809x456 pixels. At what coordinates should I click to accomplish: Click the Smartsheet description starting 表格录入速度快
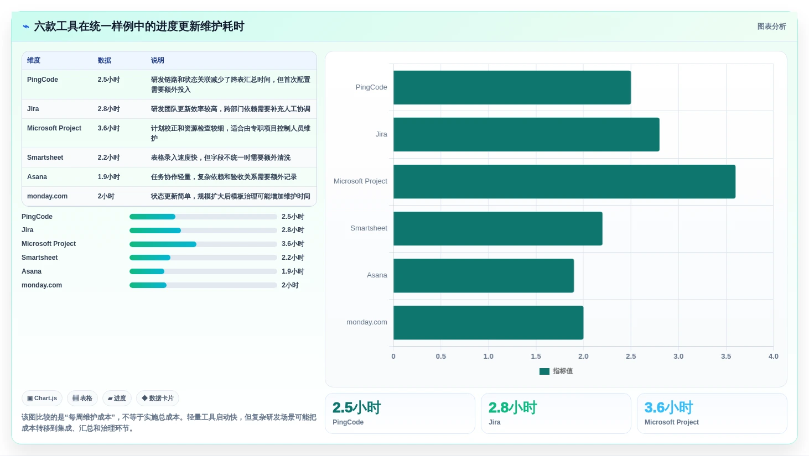[x=221, y=158]
